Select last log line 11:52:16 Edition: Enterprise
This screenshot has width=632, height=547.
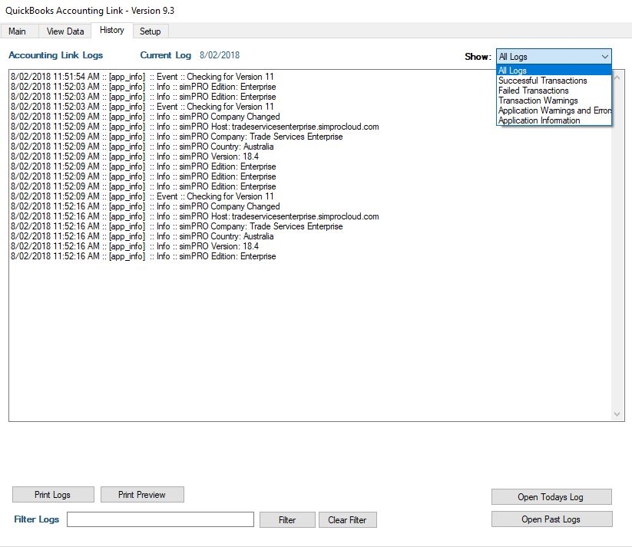coord(143,256)
